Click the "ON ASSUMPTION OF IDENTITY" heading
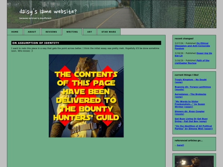This screenshot has height=167, width=223. [86, 43]
